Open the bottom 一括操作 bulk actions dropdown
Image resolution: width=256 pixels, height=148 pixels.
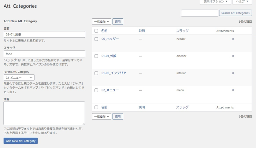102,117
